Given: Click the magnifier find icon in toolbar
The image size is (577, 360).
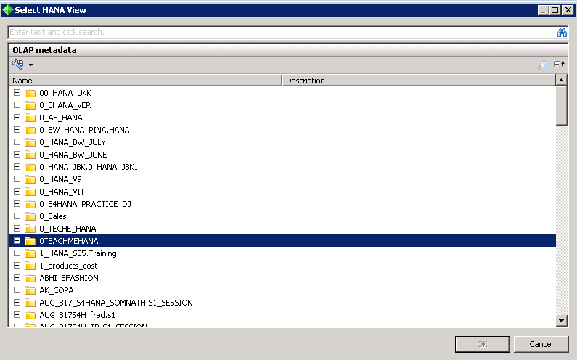Looking at the screenshot, I should 542,65.
